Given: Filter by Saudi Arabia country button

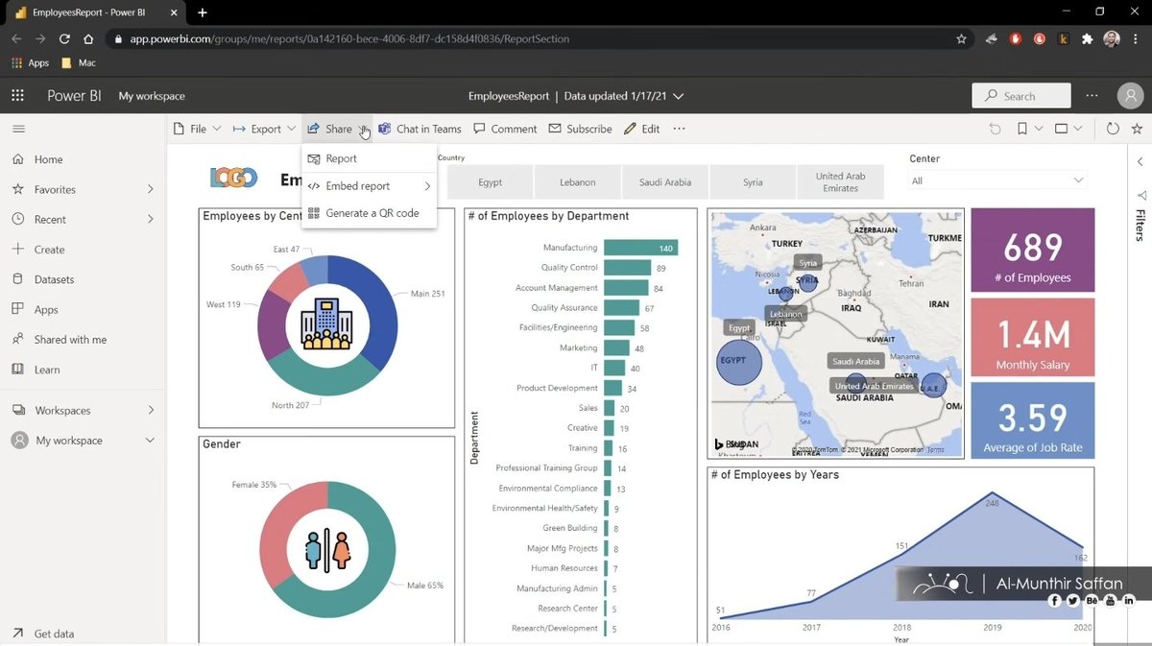Looking at the screenshot, I should coord(665,181).
